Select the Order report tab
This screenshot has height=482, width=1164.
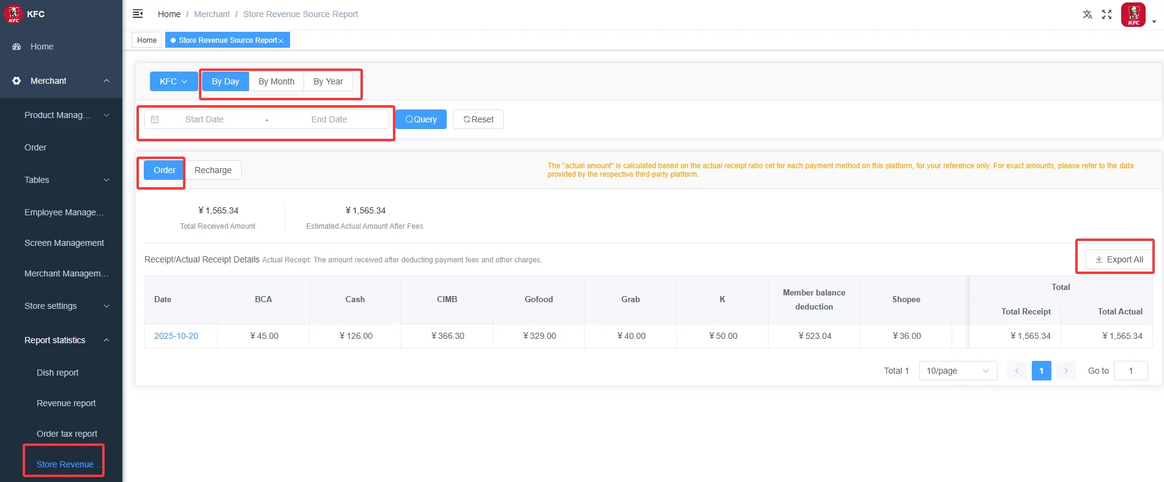[164, 170]
